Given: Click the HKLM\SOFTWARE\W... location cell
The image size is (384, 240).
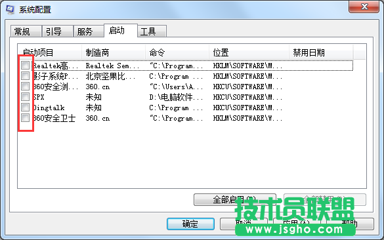Looking at the screenshot, I should [247, 119].
